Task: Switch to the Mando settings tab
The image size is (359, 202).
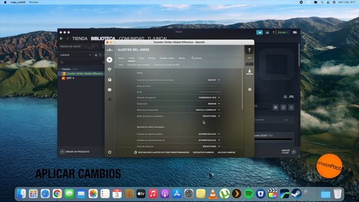Action: [x=182, y=58]
